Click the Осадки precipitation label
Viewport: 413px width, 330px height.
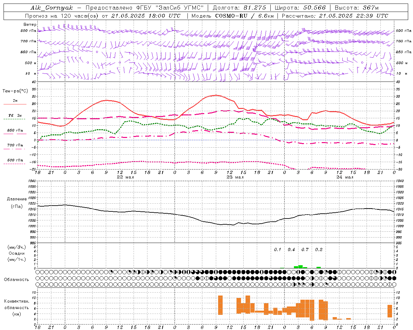(x=17, y=253)
